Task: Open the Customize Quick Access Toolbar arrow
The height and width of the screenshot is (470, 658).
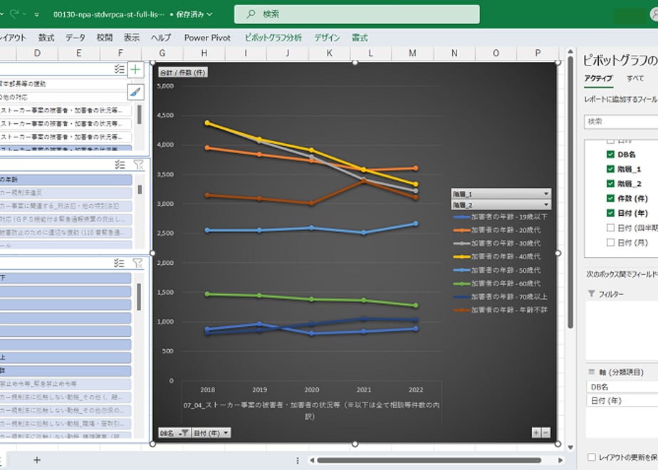Action: (37, 15)
